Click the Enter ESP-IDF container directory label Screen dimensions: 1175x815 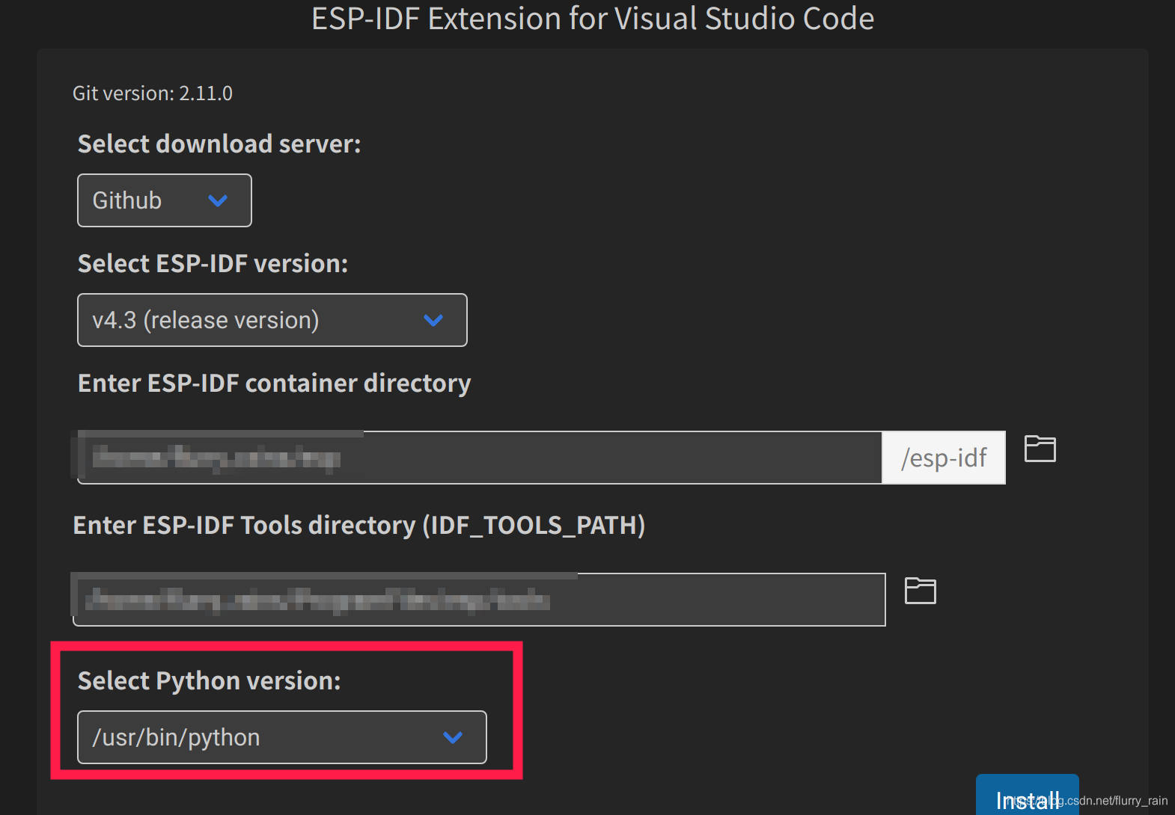click(275, 383)
